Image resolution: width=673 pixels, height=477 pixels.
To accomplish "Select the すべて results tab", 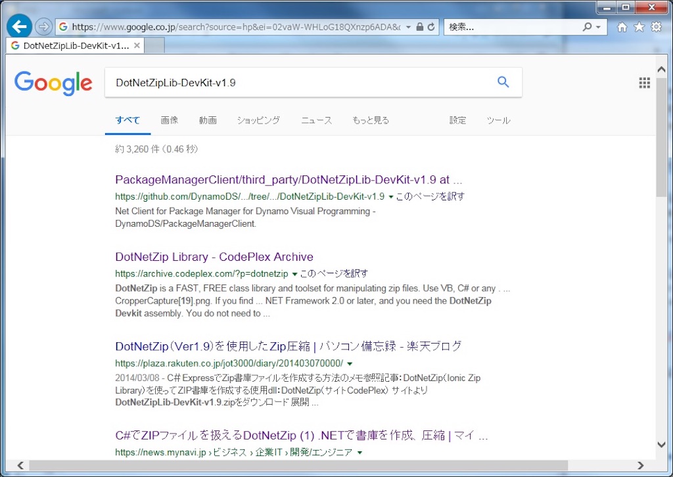I will 128,120.
